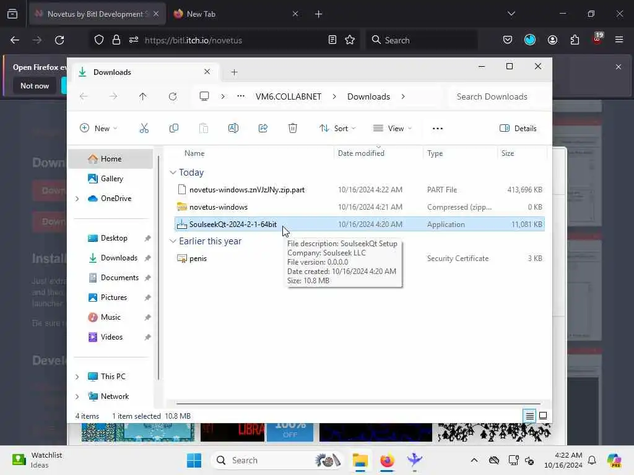This screenshot has height=475, width=634.
Task: Switch to details list view icon in status bar
Action: [x=530, y=416]
